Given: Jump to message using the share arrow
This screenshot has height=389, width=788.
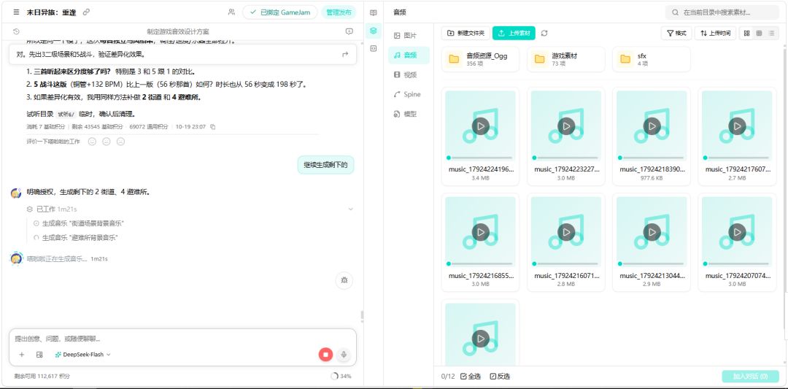Looking at the screenshot, I should pyautogui.click(x=344, y=54).
